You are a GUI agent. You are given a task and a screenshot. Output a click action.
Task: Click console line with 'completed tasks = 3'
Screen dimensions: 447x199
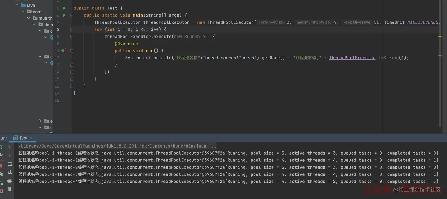228,182
